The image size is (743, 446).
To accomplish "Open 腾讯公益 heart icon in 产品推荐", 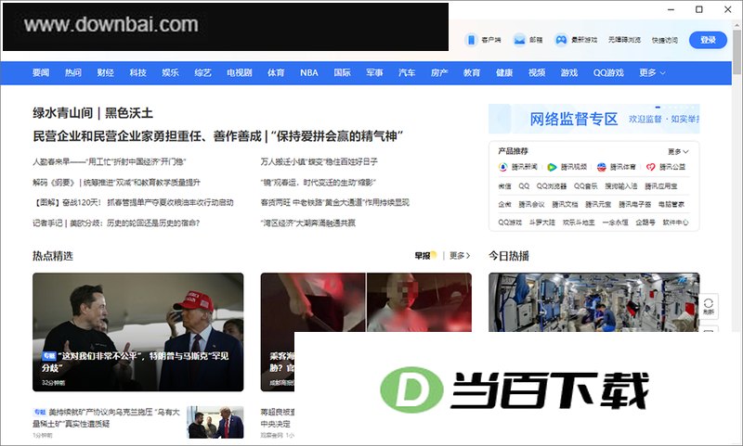I will click(x=651, y=167).
